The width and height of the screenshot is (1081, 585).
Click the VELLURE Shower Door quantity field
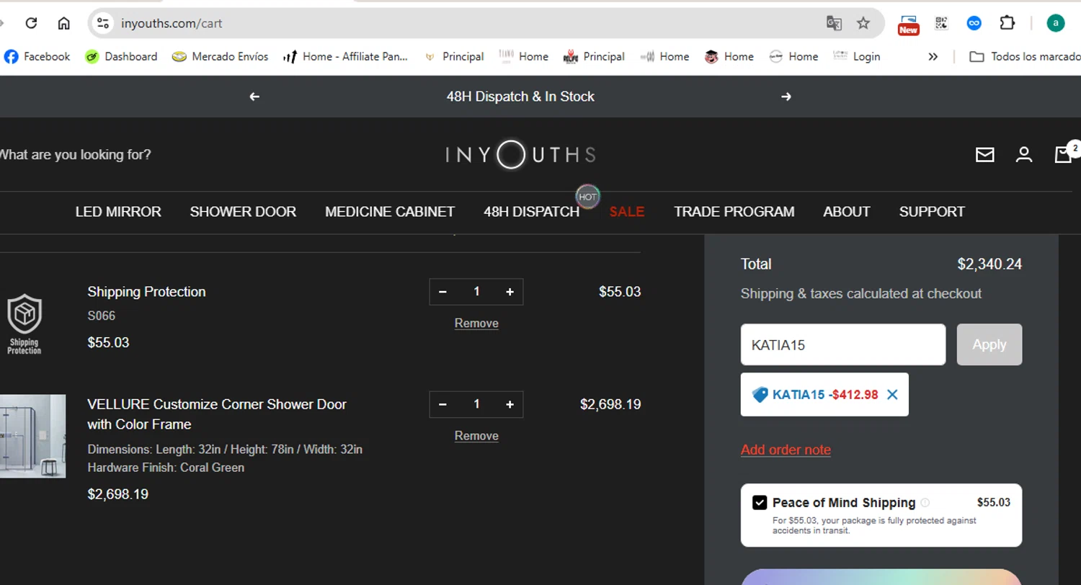click(x=476, y=404)
